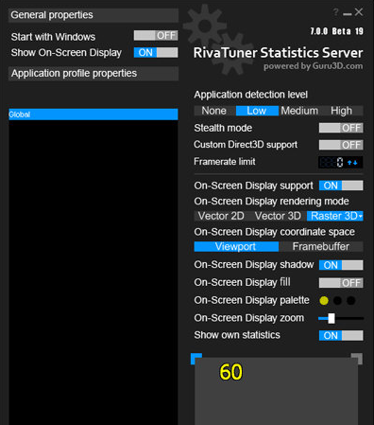
Task: Set application detection level to None
Action: click(214, 111)
